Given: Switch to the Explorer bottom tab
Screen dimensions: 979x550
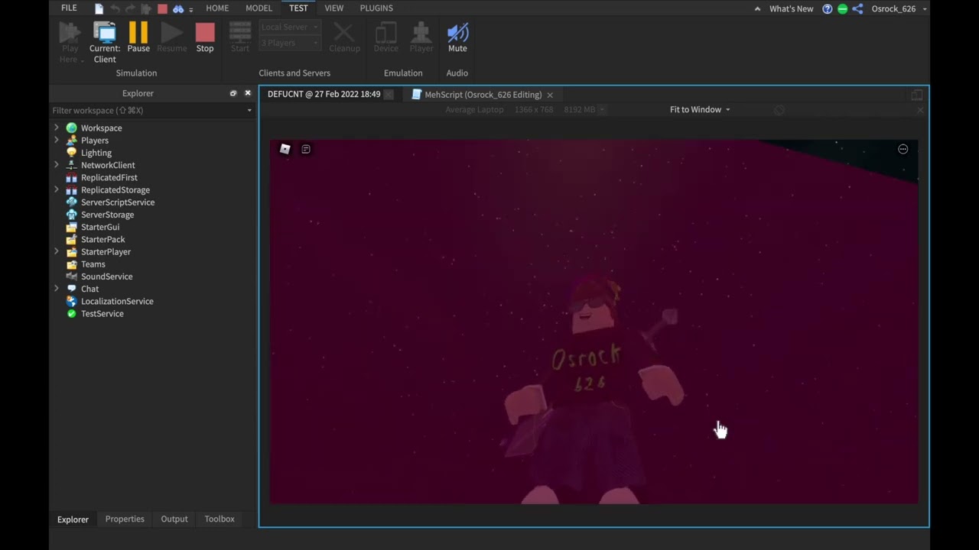Looking at the screenshot, I should point(73,519).
